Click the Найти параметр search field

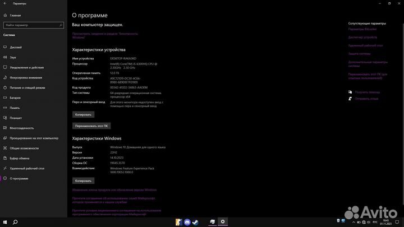pyautogui.click(x=34, y=25)
